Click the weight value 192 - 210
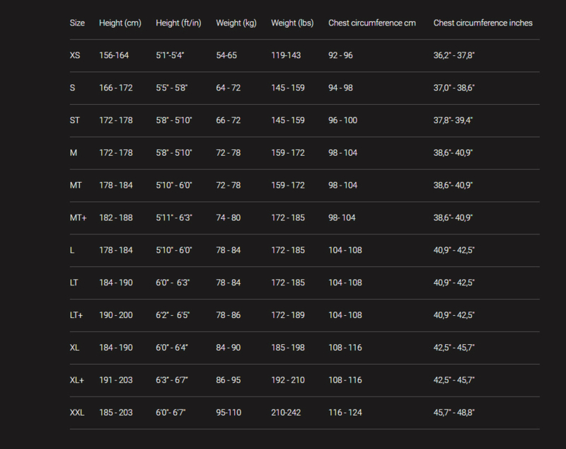566x449 pixels. coord(288,380)
